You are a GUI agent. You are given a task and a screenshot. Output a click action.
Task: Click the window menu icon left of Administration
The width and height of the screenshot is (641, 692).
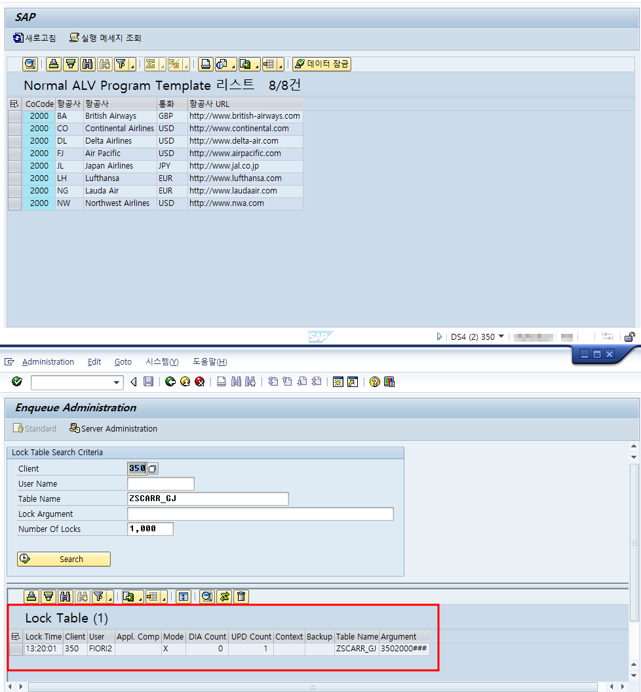pos(9,362)
